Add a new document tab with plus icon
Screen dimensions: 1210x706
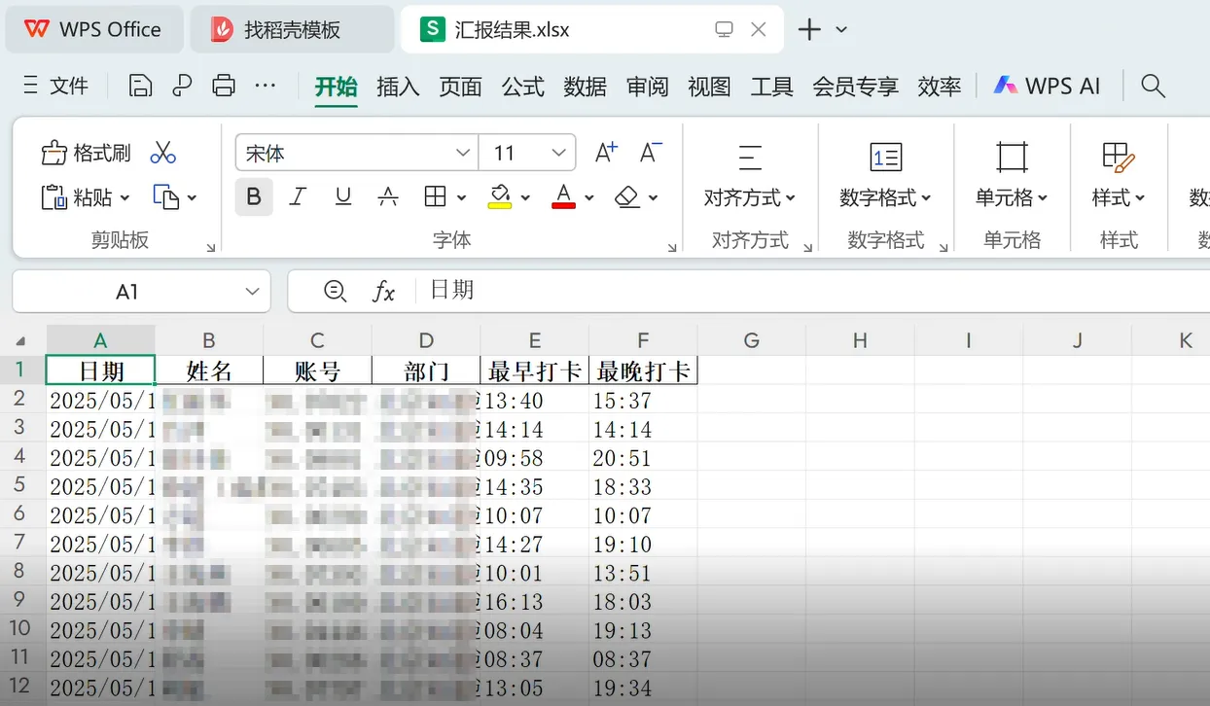point(809,29)
